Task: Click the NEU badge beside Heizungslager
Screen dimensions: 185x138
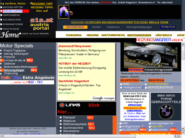Action: coord(34,70)
